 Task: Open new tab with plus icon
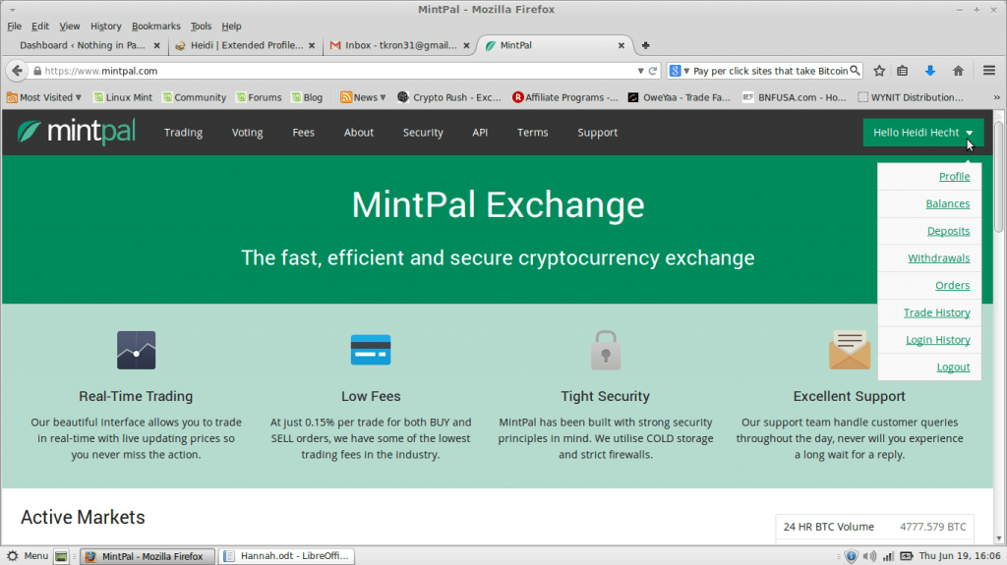tap(645, 45)
